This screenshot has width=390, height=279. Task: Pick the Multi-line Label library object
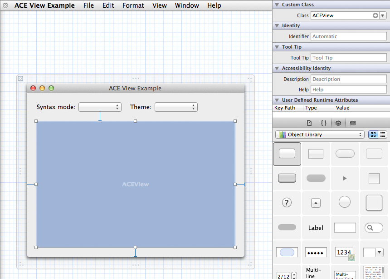point(316,273)
